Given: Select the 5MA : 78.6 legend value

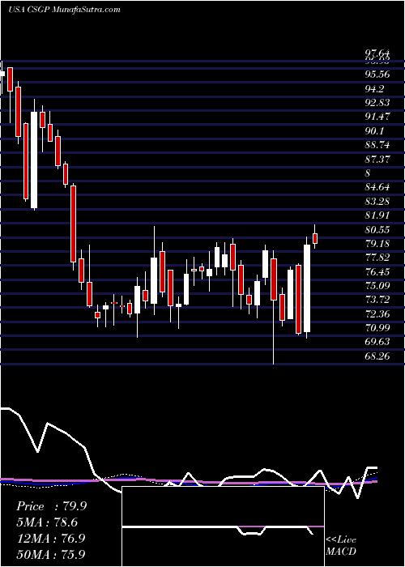Looking at the screenshot, I should (47, 522).
